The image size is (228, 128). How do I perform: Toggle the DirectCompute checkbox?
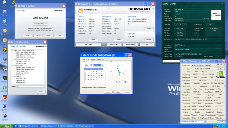(x=206, y=115)
